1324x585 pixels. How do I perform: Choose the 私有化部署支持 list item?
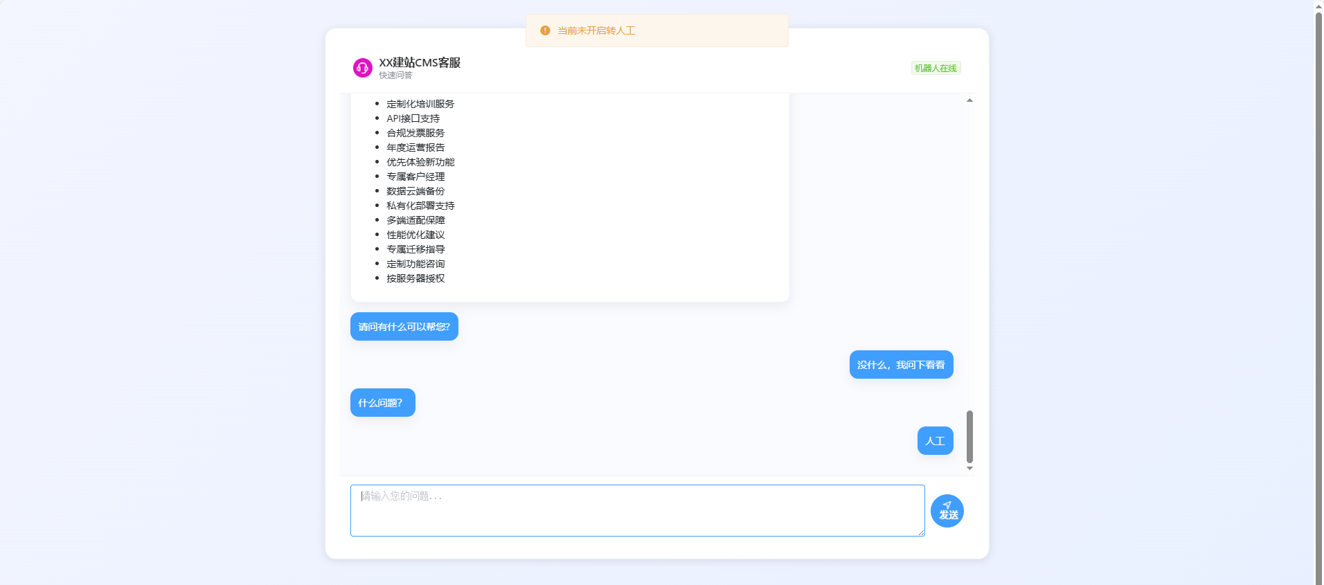[x=420, y=206]
